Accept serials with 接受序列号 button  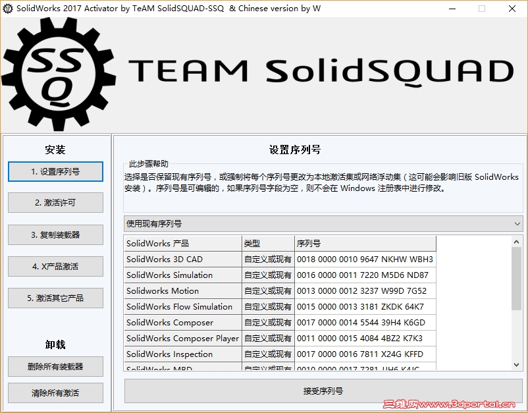click(323, 391)
